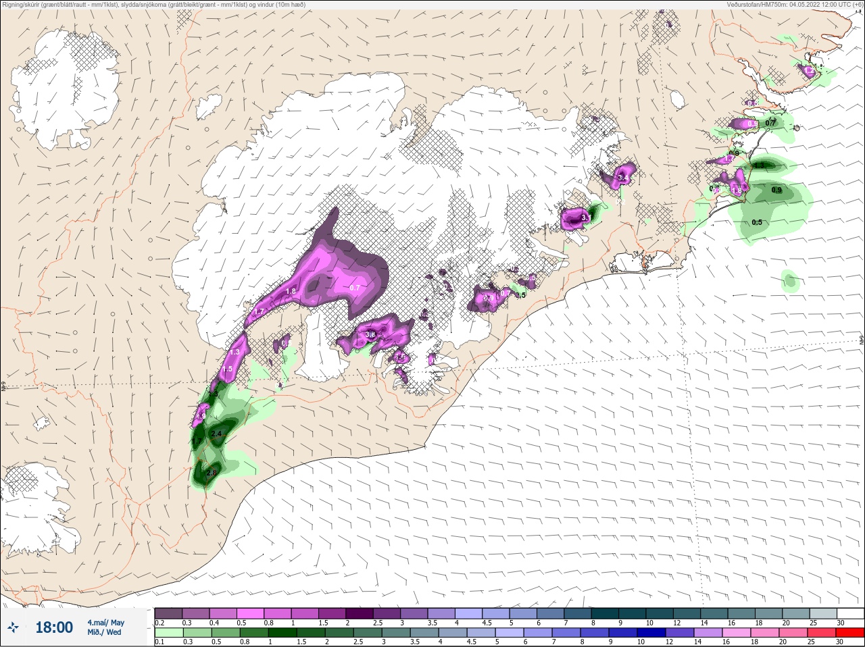The width and height of the screenshot is (865, 647).
Task: Click the 'Mið./ Wed' weekday label
Action: [104, 632]
